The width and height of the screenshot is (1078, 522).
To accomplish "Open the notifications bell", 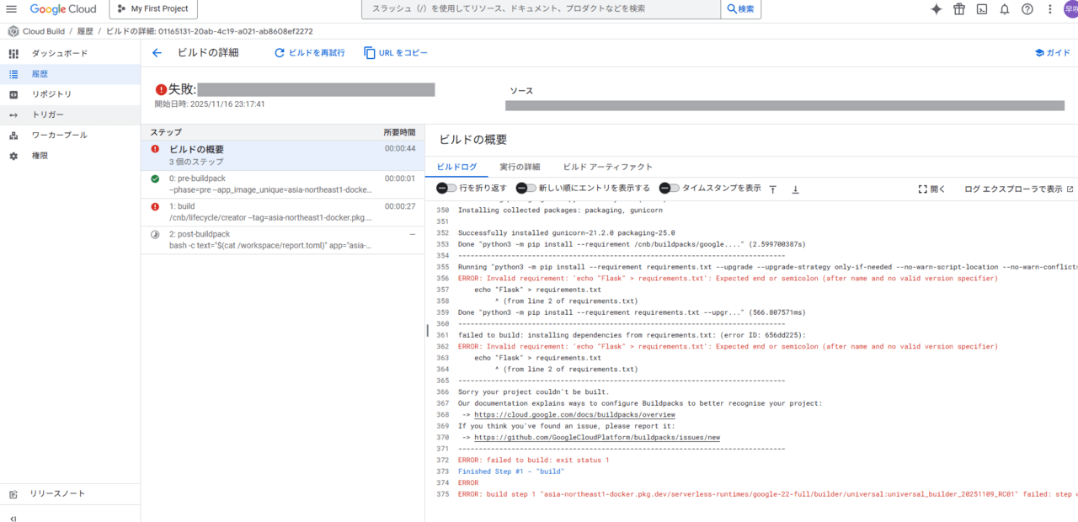I will (1004, 9).
